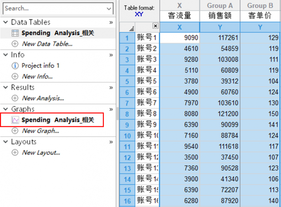Screen dimensions: 281x207
Task: Click the plus icon beside New Analysis
Action: [x=15, y=98]
